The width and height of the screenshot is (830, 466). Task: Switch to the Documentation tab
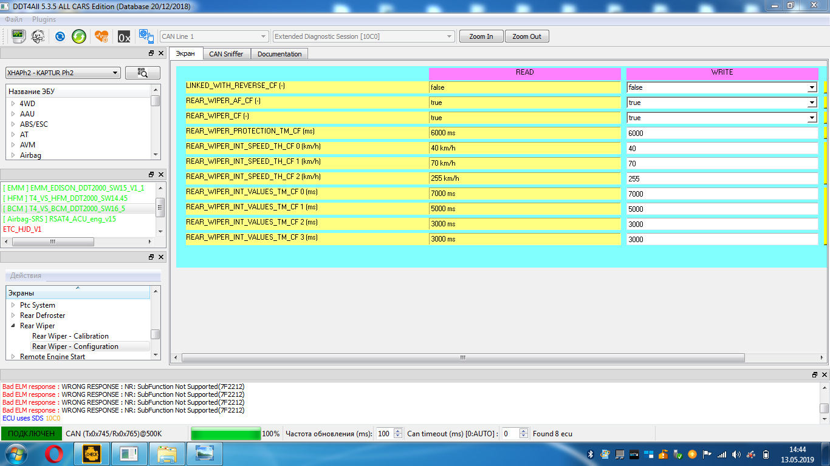tap(280, 54)
